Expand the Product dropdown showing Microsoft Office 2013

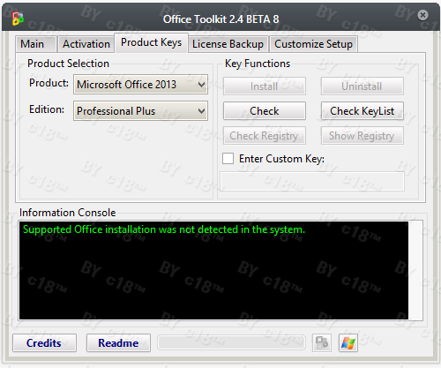(x=140, y=85)
